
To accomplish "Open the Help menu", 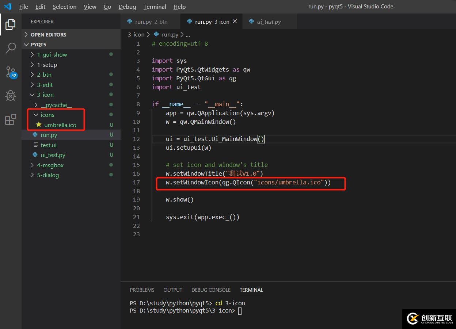I will [x=179, y=7].
